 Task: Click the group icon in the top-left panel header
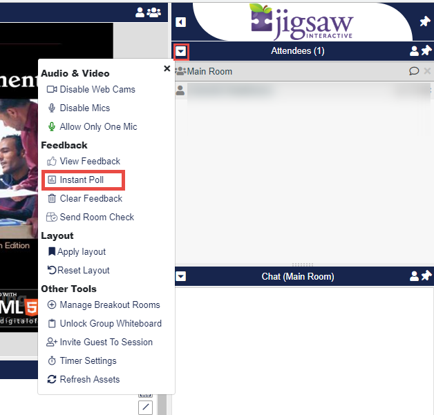[x=154, y=12]
